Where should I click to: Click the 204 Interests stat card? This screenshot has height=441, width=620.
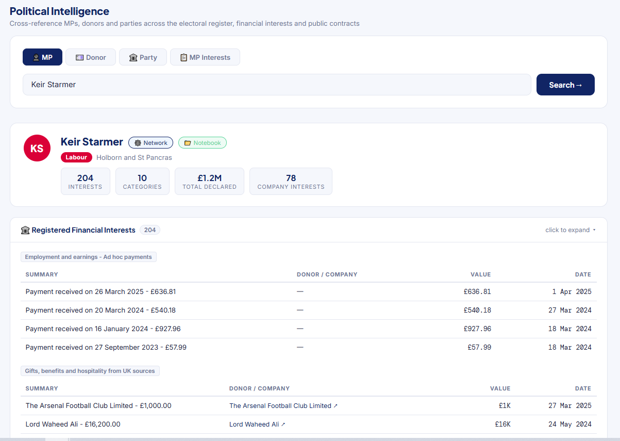click(x=86, y=182)
